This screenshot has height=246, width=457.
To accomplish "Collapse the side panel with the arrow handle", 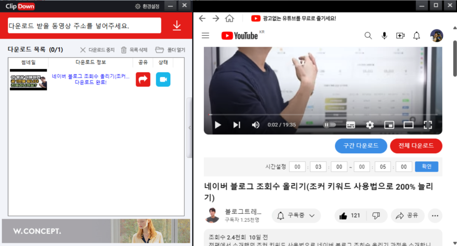I will coord(189,128).
